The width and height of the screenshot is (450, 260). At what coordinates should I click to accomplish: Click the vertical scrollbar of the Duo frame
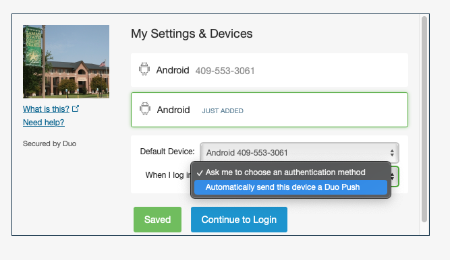click(424, 119)
